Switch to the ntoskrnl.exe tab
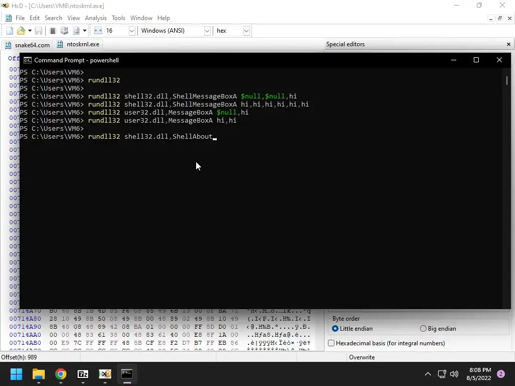 pos(78,44)
